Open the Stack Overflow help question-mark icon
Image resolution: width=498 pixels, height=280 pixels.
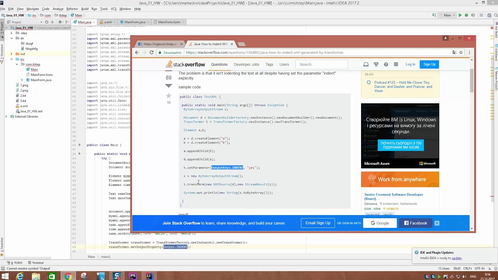coord(386,65)
